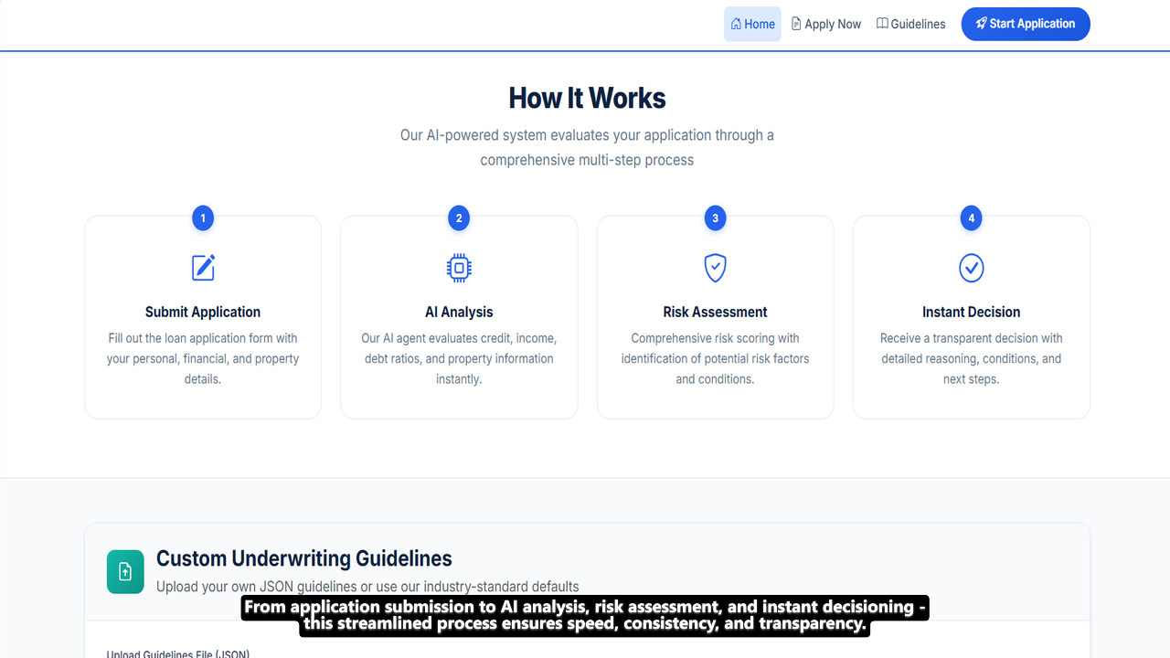Click the Start Application button
The height and width of the screenshot is (658, 1170).
coord(1026,24)
